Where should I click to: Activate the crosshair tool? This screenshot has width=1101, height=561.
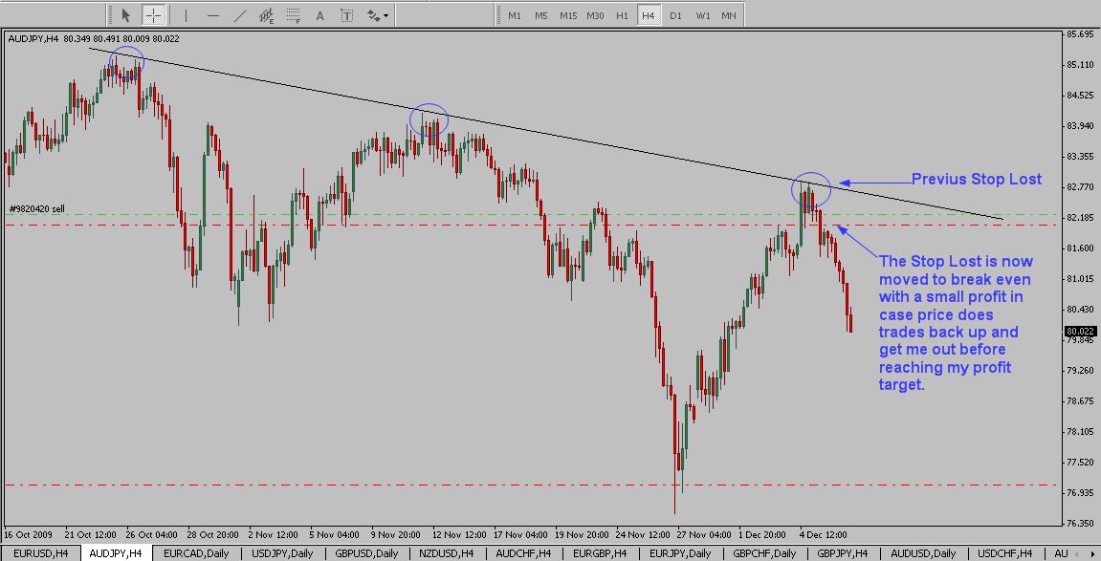[153, 15]
